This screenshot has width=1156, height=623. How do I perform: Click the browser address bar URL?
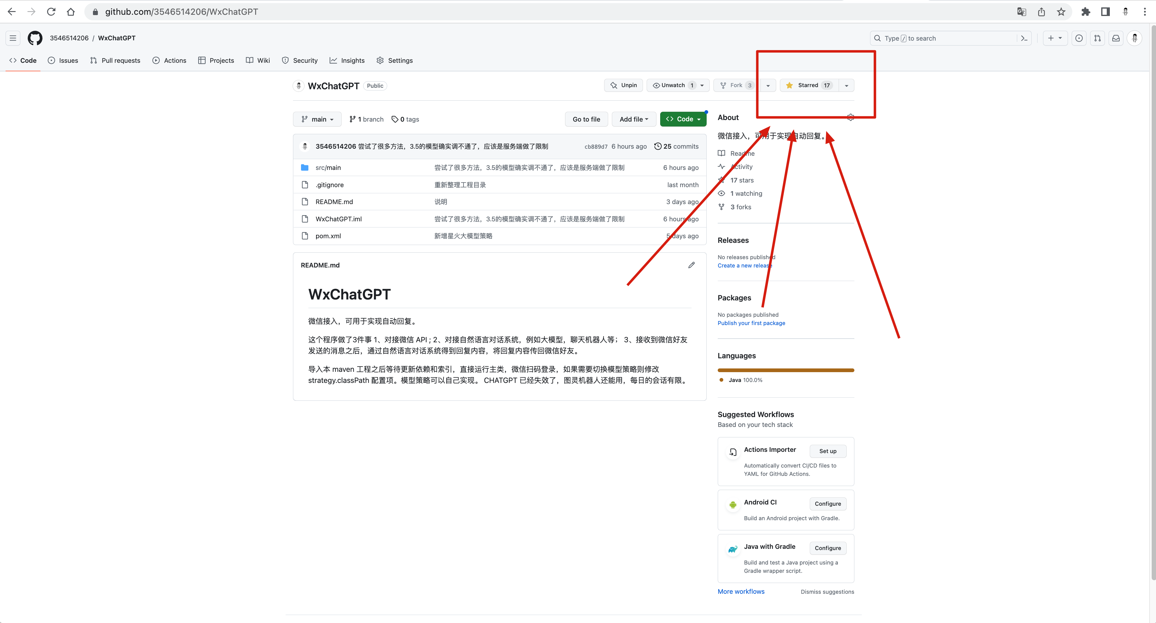coord(181,12)
